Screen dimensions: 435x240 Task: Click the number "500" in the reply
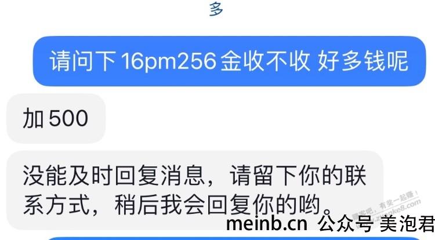click(x=68, y=118)
